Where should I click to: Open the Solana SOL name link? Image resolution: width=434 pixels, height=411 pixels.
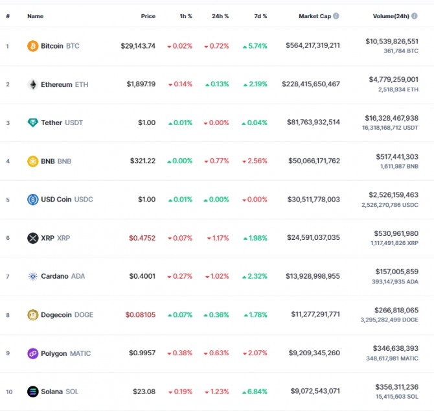click(x=60, y=392)
